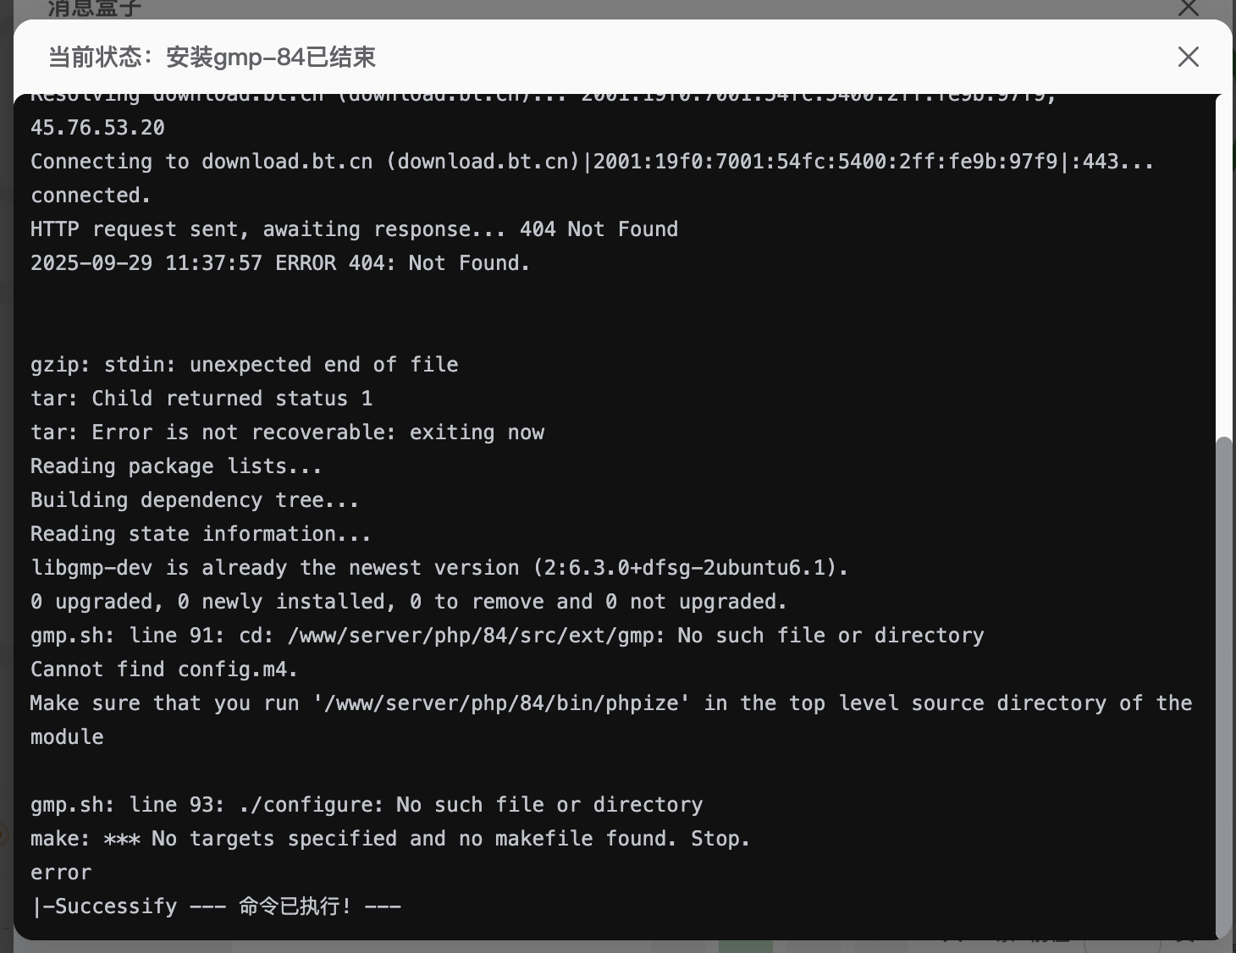Click the 'Cannot find config.m4.' line
1236x953 pixels.
point(164,669)
